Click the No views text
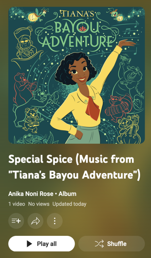This screenshot has width=151, height=258. [39, 204]
